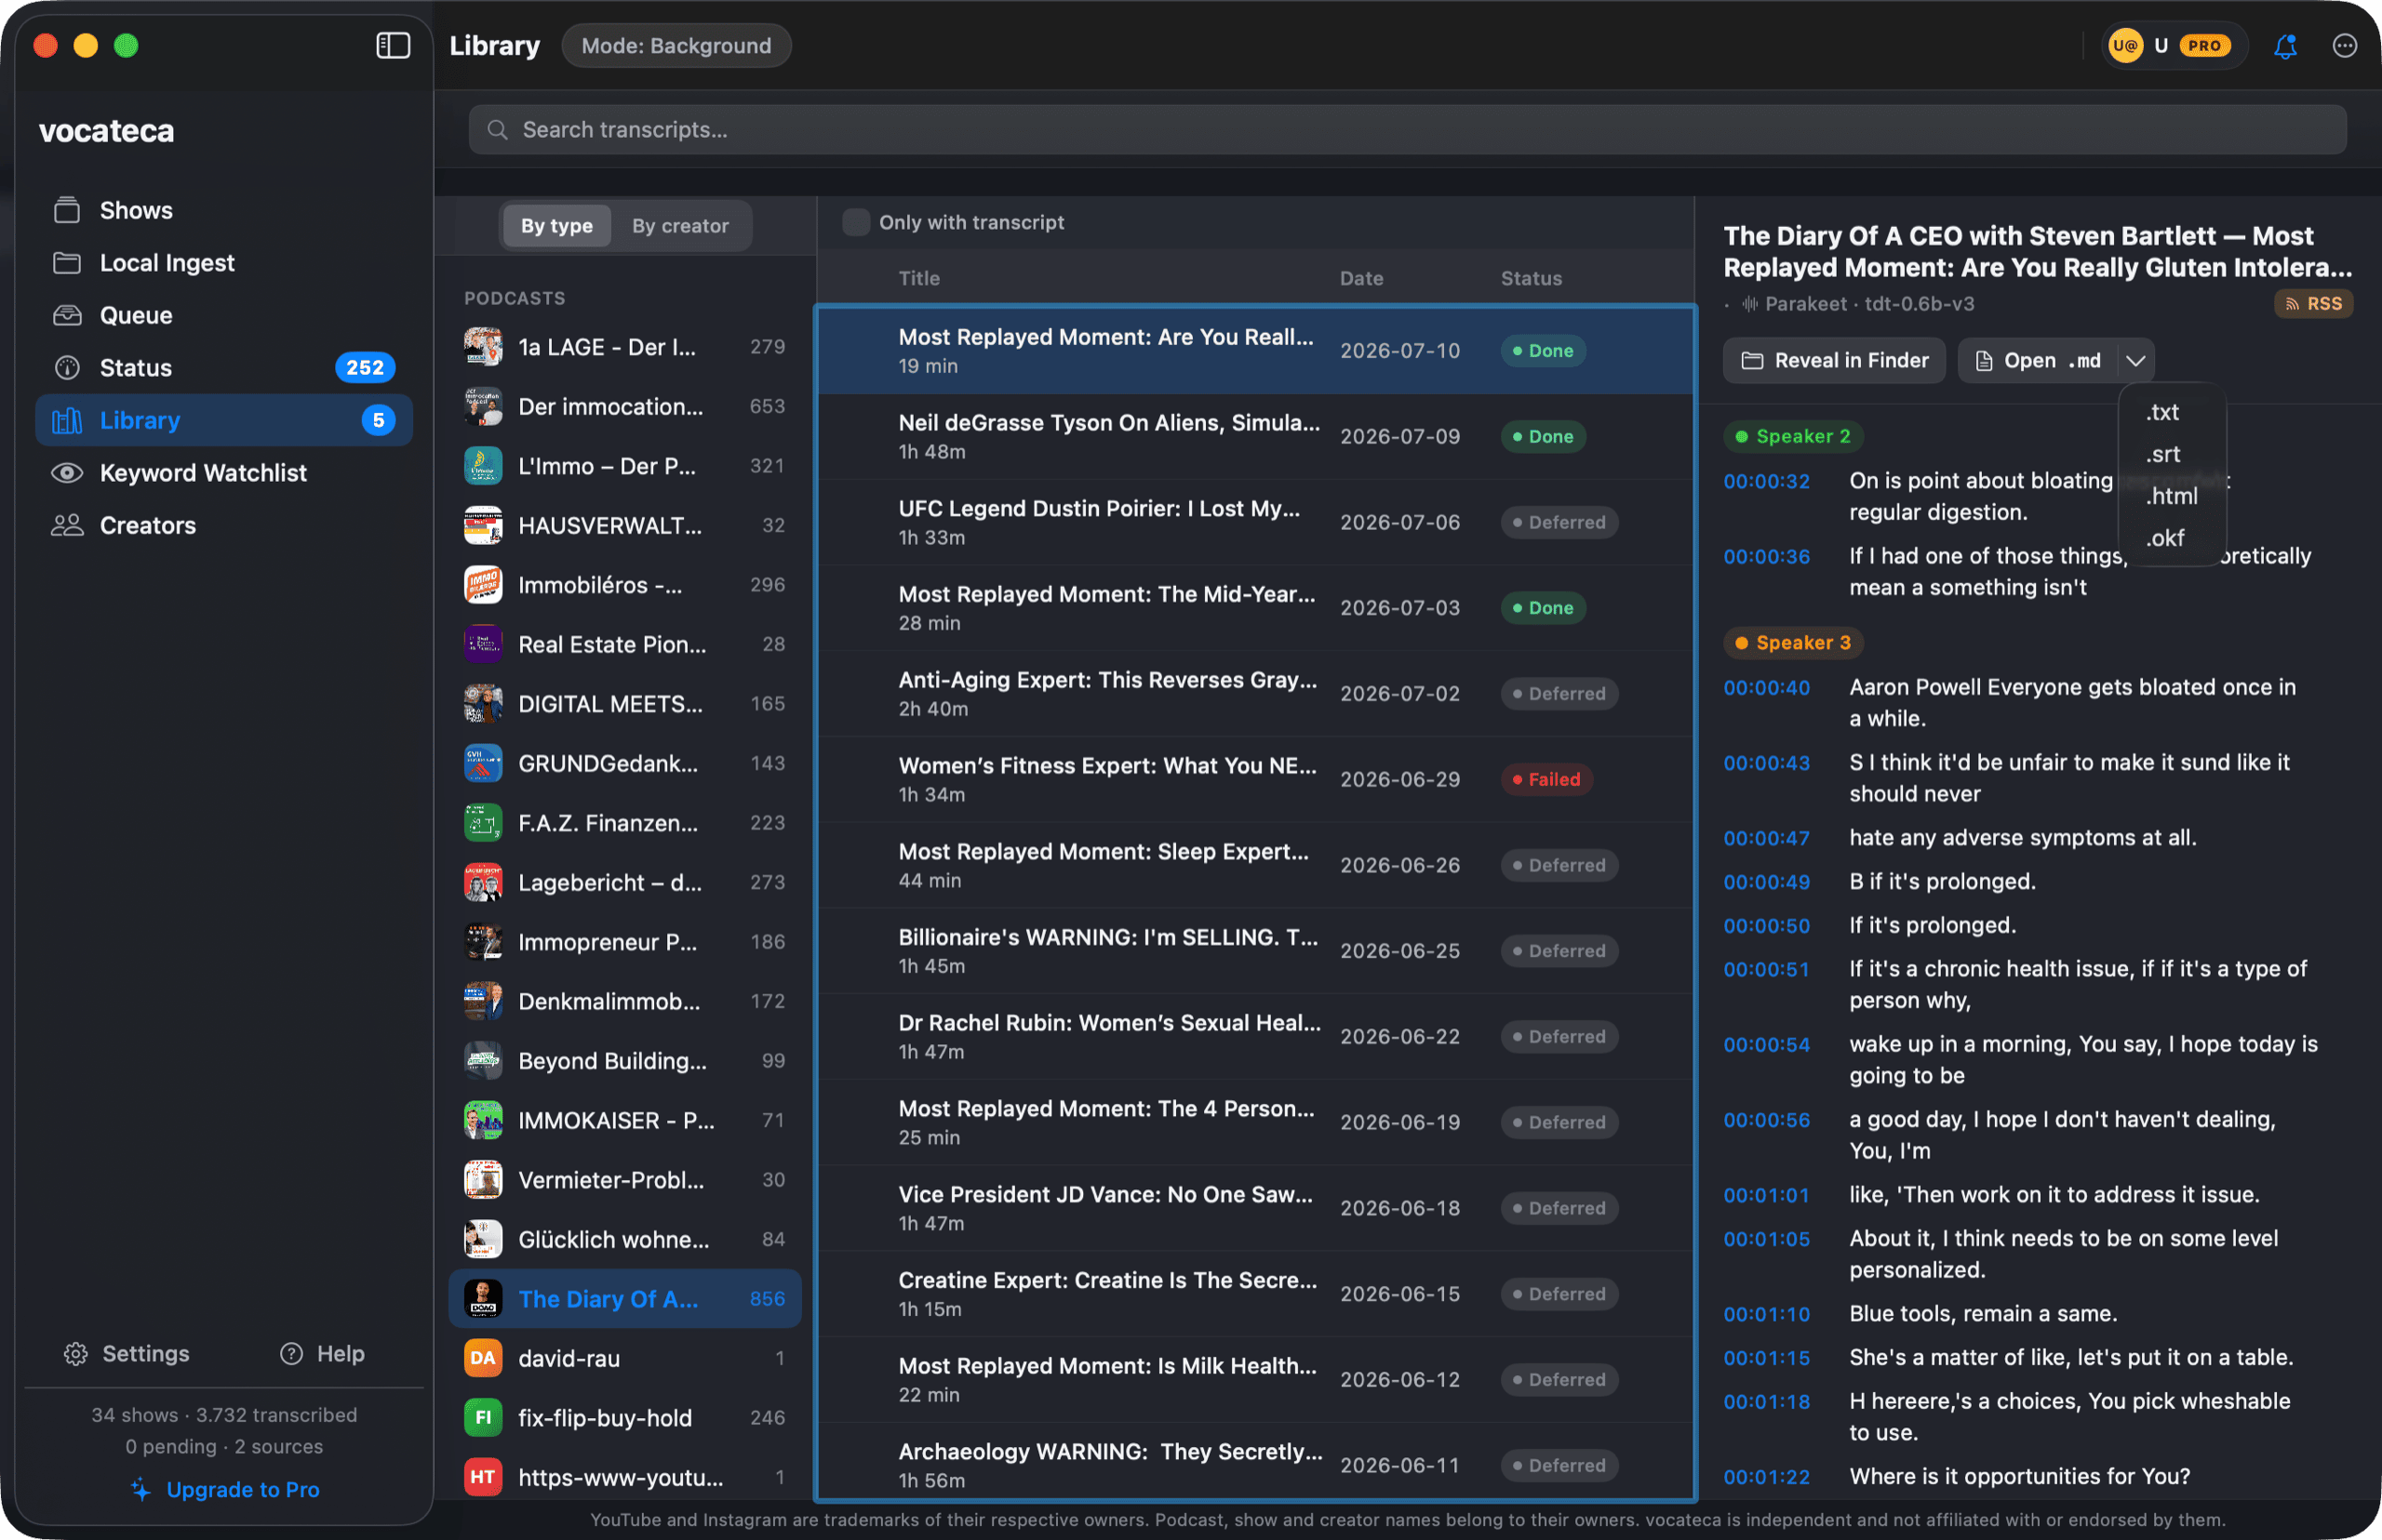Open UFC Legend Dustin Poirier episode

pyautogui.click(x=1255, y=523)
